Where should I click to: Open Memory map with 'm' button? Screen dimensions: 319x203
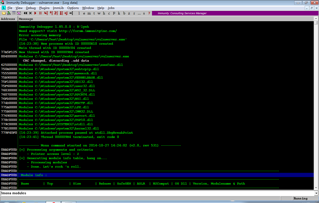tap(89, 13)
